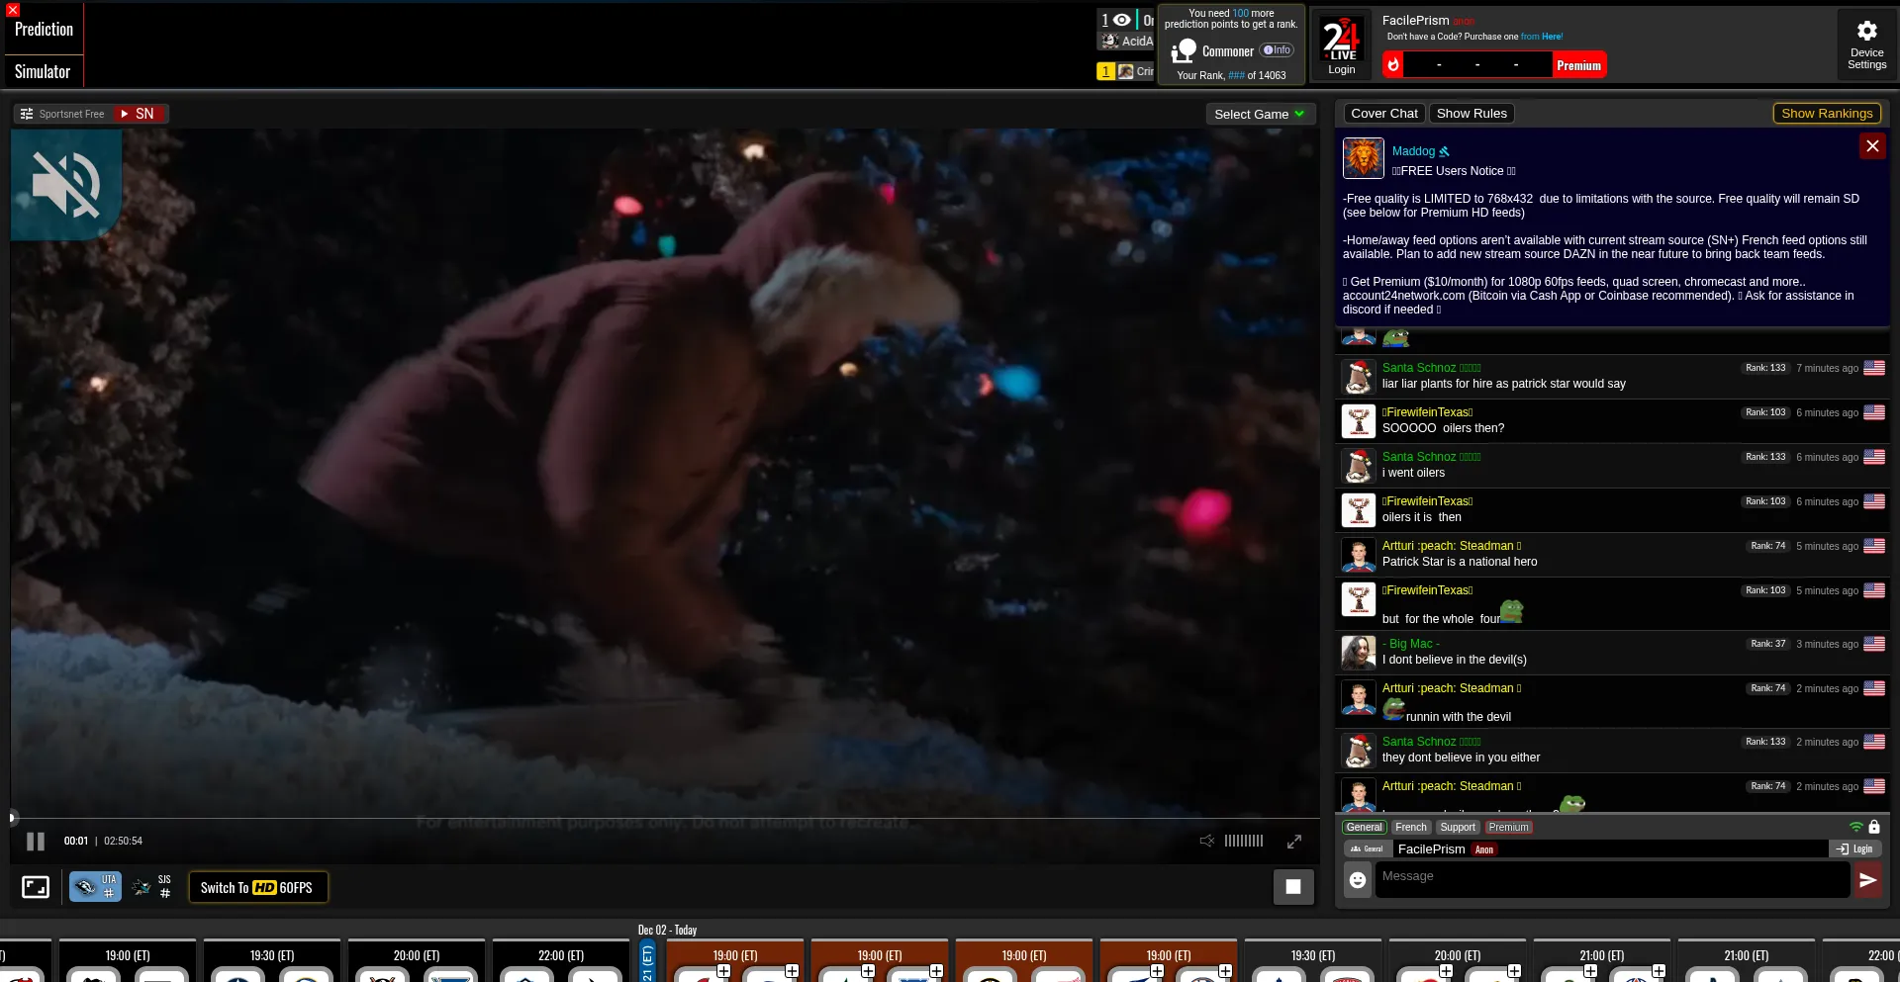This screenshot has height=982, width=1900.
Task: Open Device Settings gear
Action: 1866,45
